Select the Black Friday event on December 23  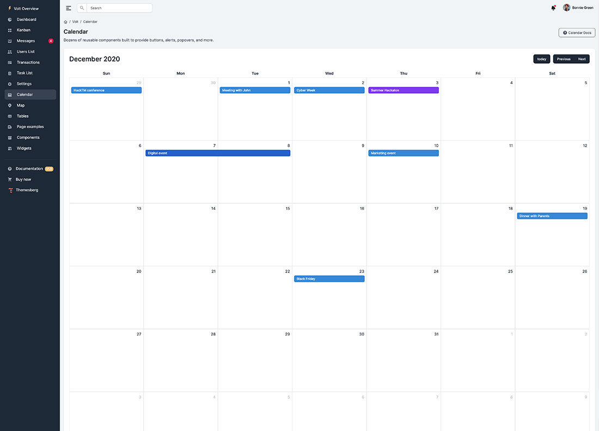(x=329, y=278)
